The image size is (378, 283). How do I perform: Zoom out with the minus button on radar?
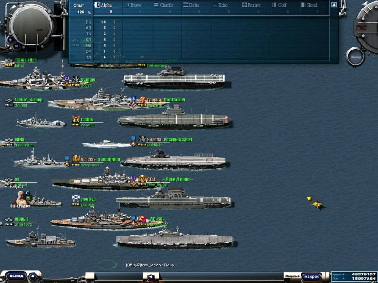coord(16,46)
